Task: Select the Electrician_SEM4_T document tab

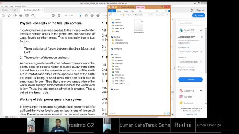Action: tap(32, 10)
